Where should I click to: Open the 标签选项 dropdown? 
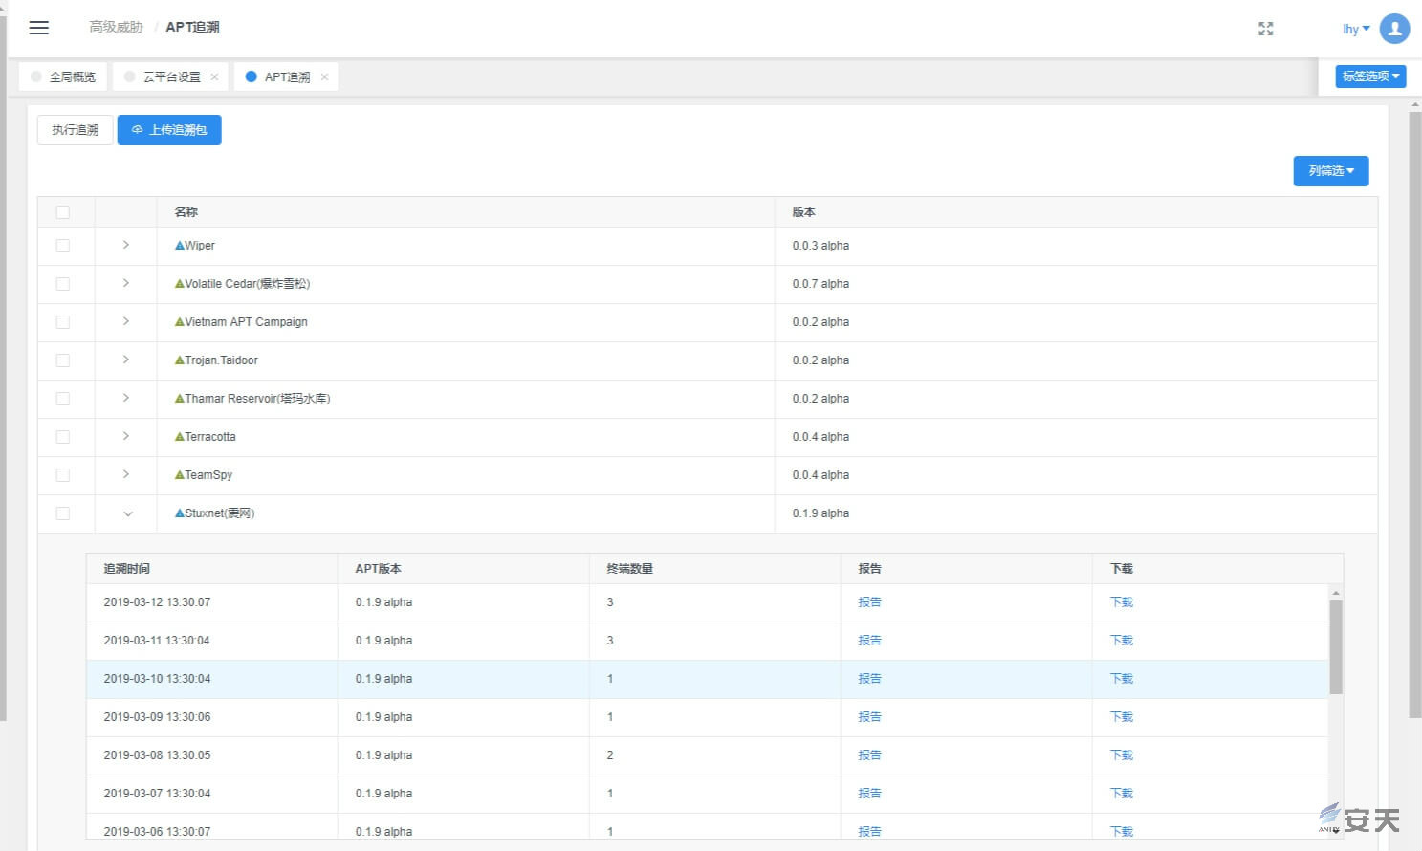[1370, 76]
